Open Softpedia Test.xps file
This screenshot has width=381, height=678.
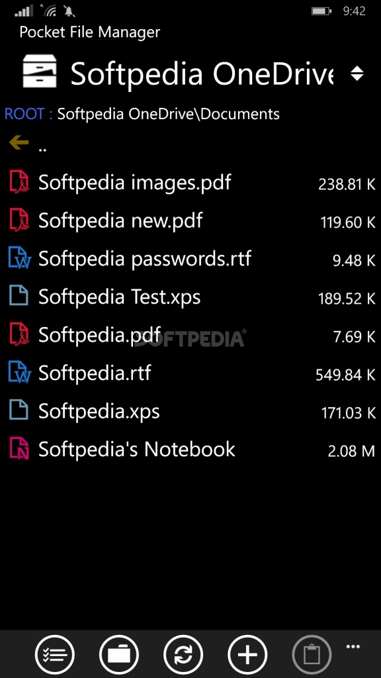190,297
